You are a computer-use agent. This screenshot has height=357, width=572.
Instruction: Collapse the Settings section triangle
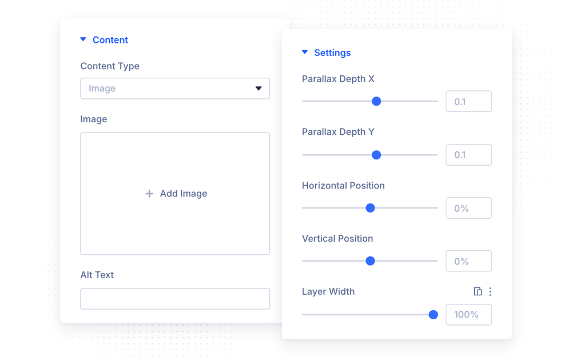pyautogui.click(x=305, y=52)
